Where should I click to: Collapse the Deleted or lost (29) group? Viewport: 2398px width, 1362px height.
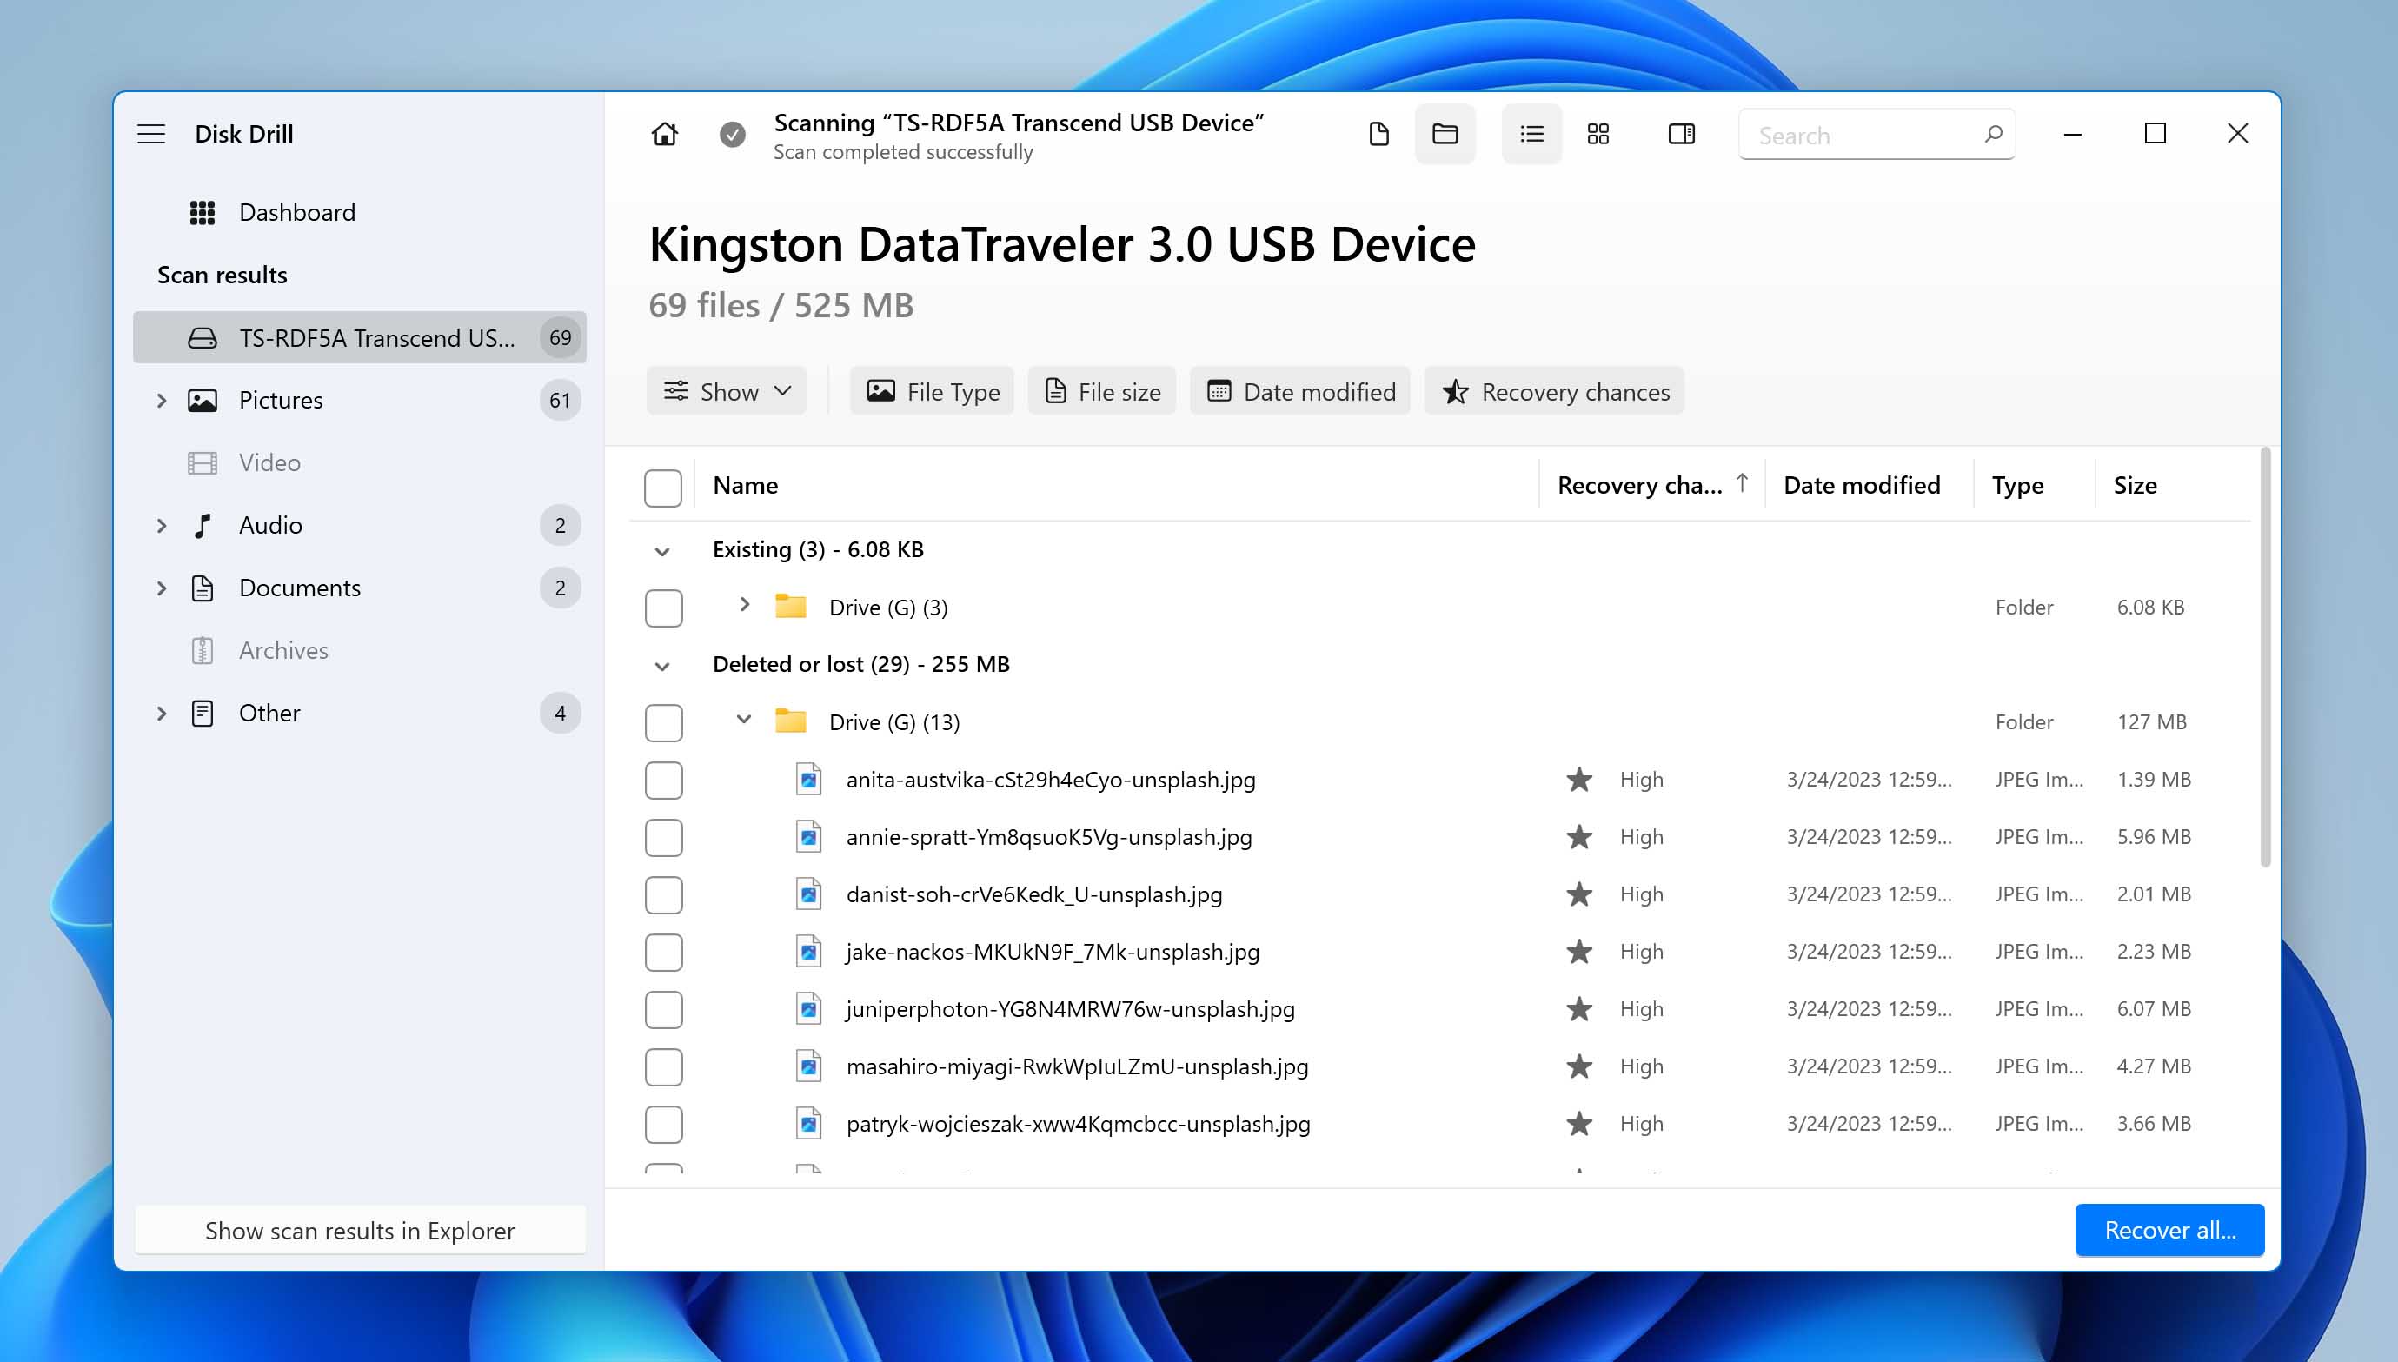(662, 667)
